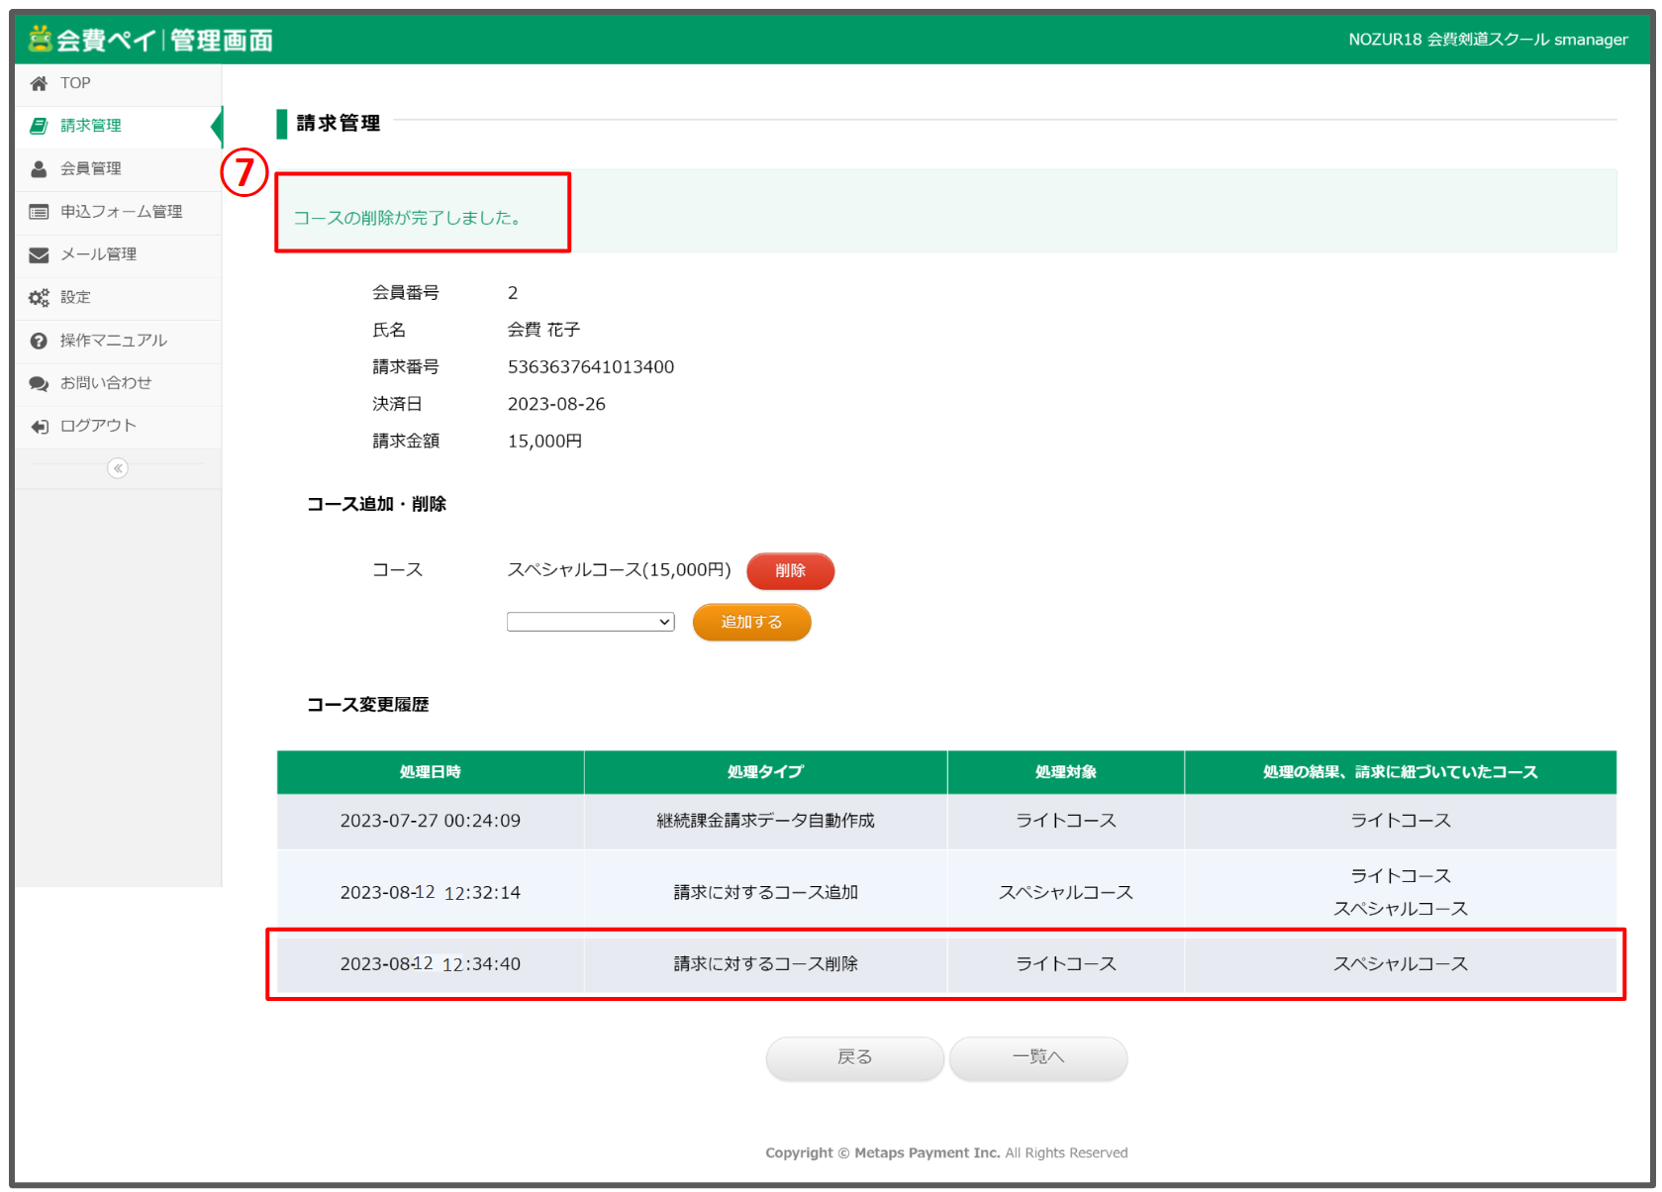This screenshot has height=1192, width=1662.
Task: Click the smanager account name in header
Action: coord(1590,40)
